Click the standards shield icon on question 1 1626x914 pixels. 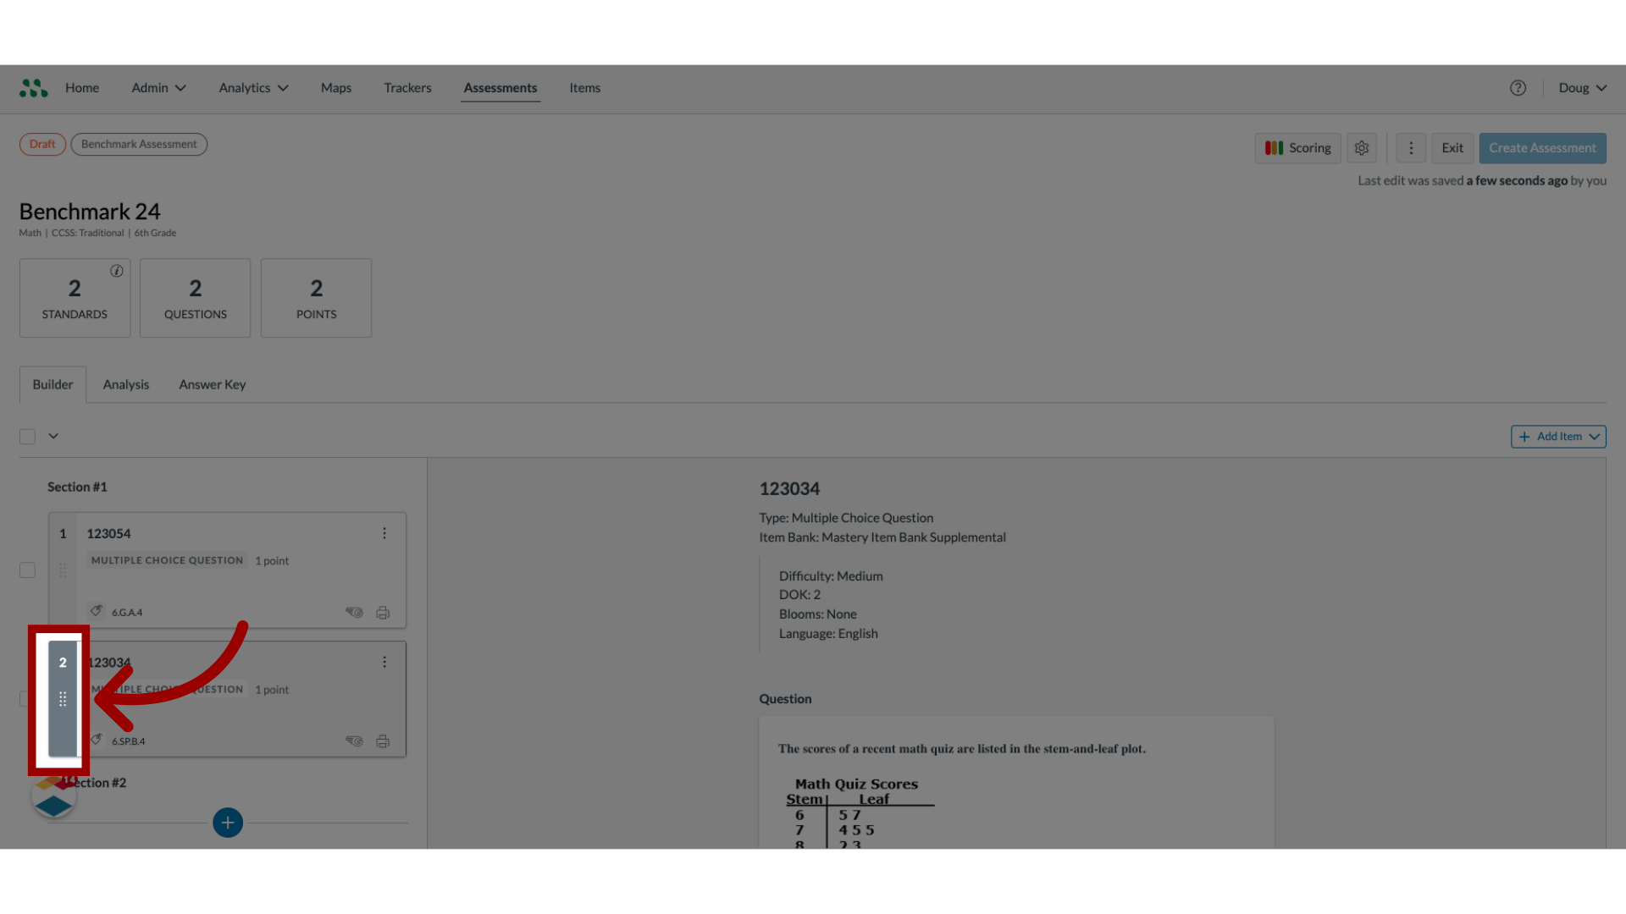[x=97, y=610]
